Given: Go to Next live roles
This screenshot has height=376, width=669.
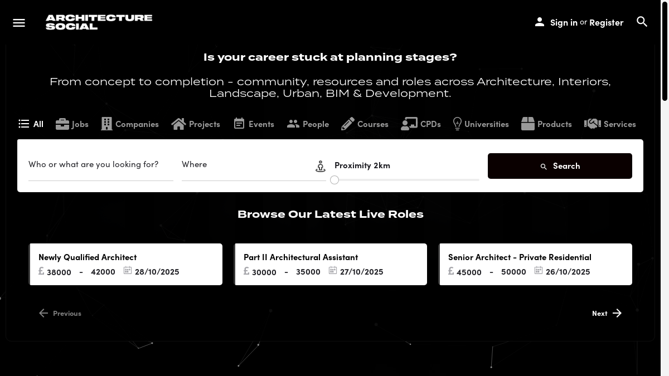Looking at the screenshot, I should click(x=607, y=313).
